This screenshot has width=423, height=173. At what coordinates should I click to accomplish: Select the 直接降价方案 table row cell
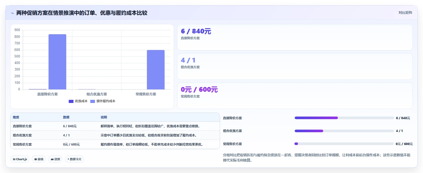[22, 126]
